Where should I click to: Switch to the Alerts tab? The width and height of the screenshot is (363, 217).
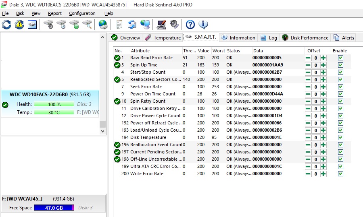[x=344, y=38]
